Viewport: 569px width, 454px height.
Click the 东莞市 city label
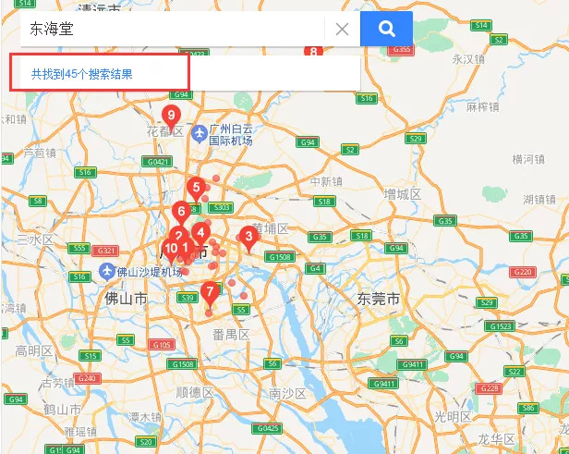pos(379,299)
